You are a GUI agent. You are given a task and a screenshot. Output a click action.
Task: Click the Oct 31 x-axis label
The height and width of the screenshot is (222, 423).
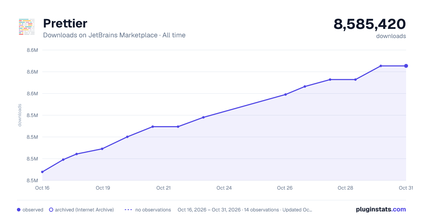click(406, 188)
